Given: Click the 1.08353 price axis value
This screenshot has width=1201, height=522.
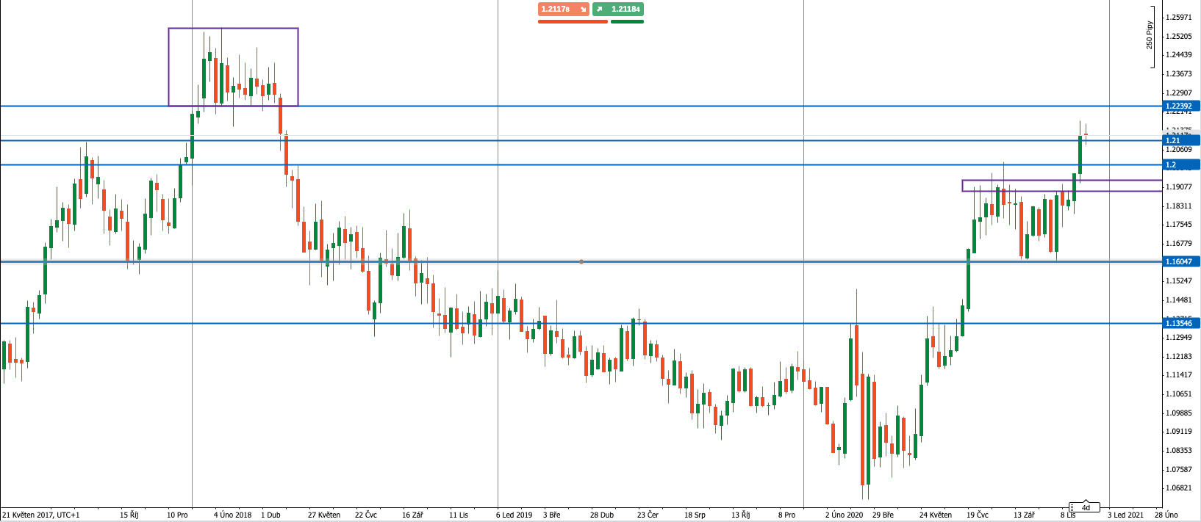Looking at the screenshot, I should tap(1179, 450).
